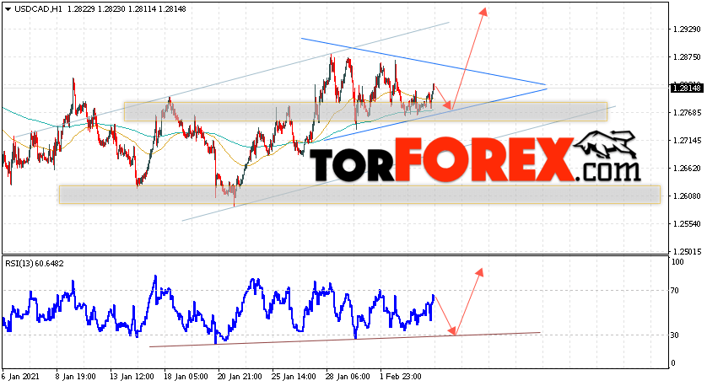This screenshot has width=707, height=386.
Task: Click the 20 Jan 21:00 time label
Action: coord(240,377)
